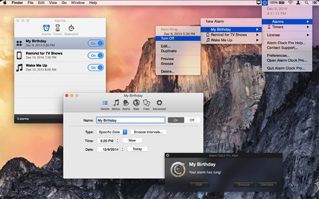The image size is (319, 199).
Task: Open the Finder menu in menu bar
Action: [17, 3]
